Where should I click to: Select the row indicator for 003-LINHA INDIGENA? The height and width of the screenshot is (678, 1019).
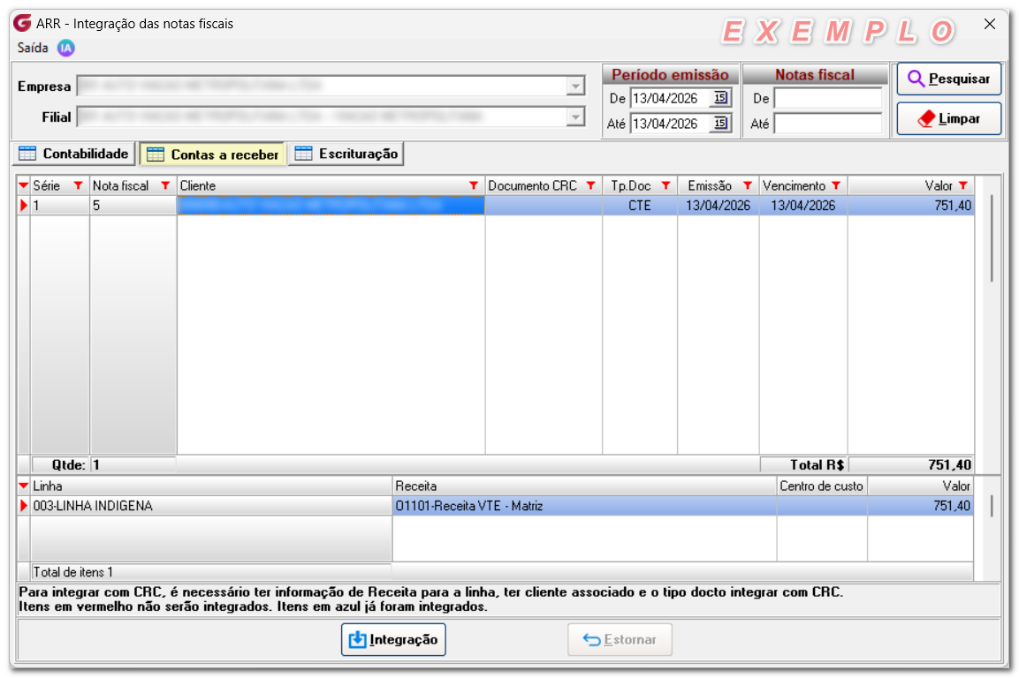click(x=23, y=506)
